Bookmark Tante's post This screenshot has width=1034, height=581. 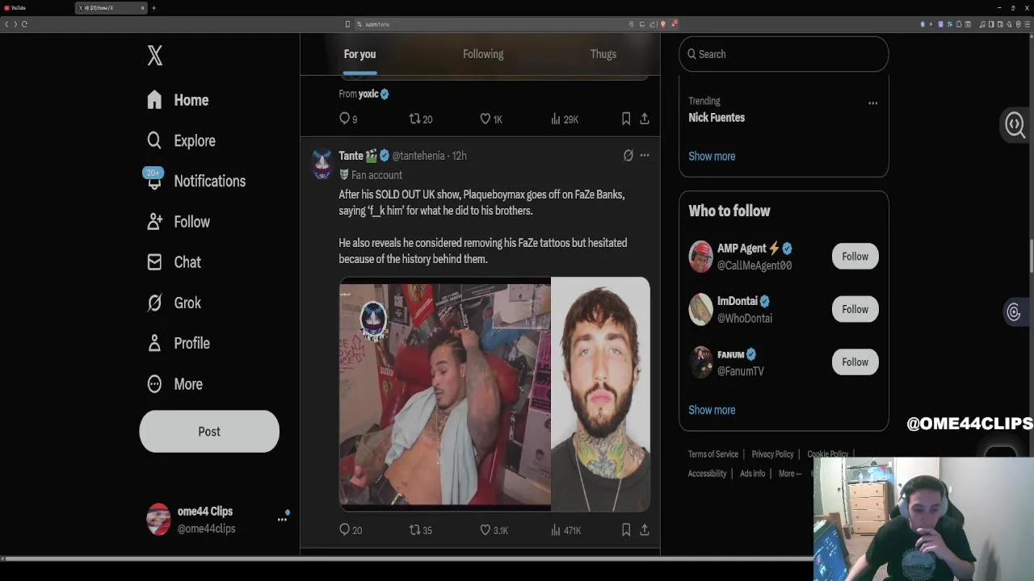click(626, 530)
